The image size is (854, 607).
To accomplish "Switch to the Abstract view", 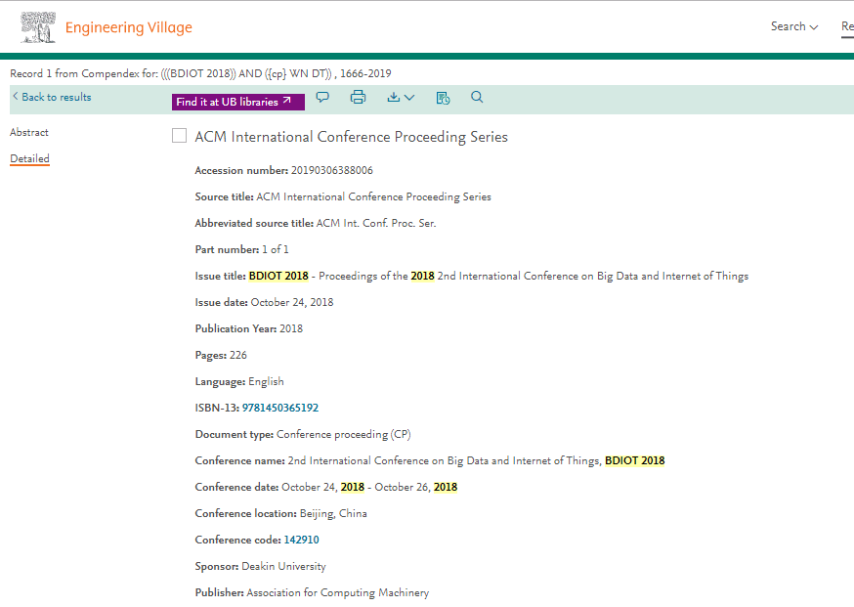I will (x=29, y=132).
